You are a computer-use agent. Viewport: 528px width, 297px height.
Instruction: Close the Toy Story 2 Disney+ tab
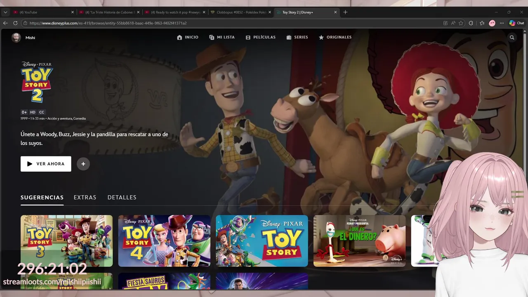tap(335, 12)
